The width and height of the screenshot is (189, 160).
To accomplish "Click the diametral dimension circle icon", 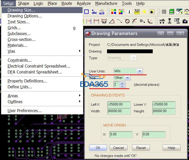I will [127, 21].
